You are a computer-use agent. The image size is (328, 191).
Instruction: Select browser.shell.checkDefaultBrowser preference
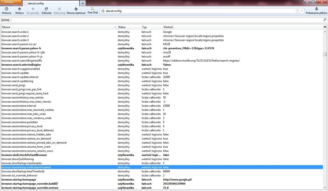(162, 155)
